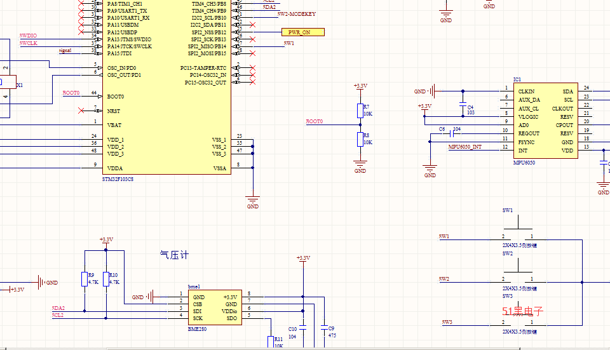Viewport: 610px width, 350px height.
Task: Click BOOT0 net label near R7/R8 divider
Action: 315,121
